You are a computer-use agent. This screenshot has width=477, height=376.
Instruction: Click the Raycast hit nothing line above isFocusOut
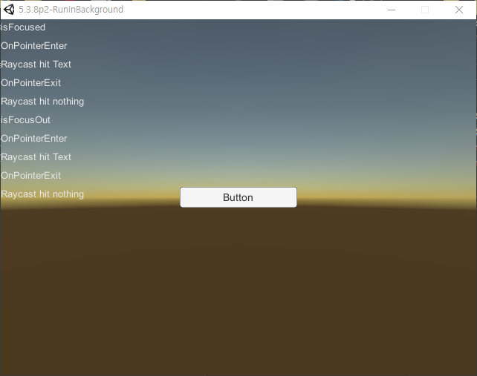coord(42,102)
